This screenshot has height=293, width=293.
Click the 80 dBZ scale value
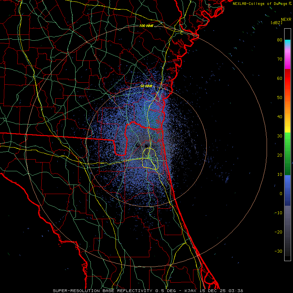click(280, 40)
